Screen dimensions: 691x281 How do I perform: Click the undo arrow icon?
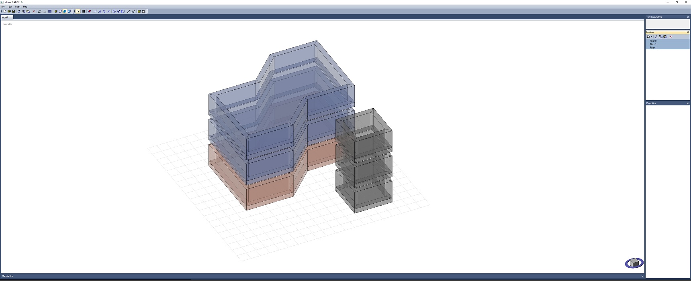(x=39, y=11)
